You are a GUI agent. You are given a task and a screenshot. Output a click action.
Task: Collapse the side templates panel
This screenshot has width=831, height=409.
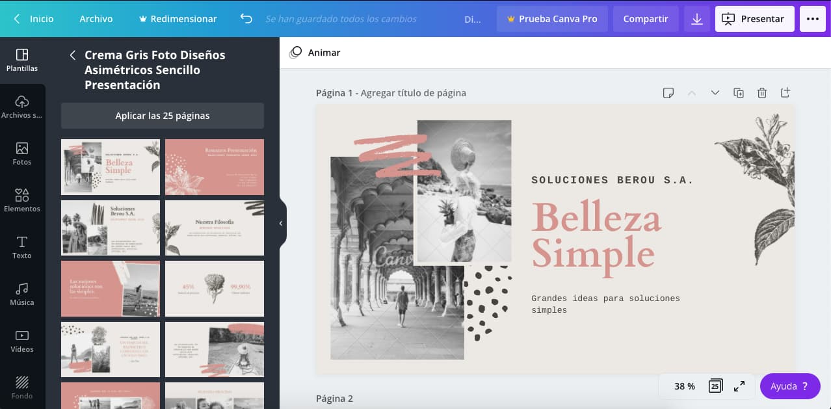(281, 223)
